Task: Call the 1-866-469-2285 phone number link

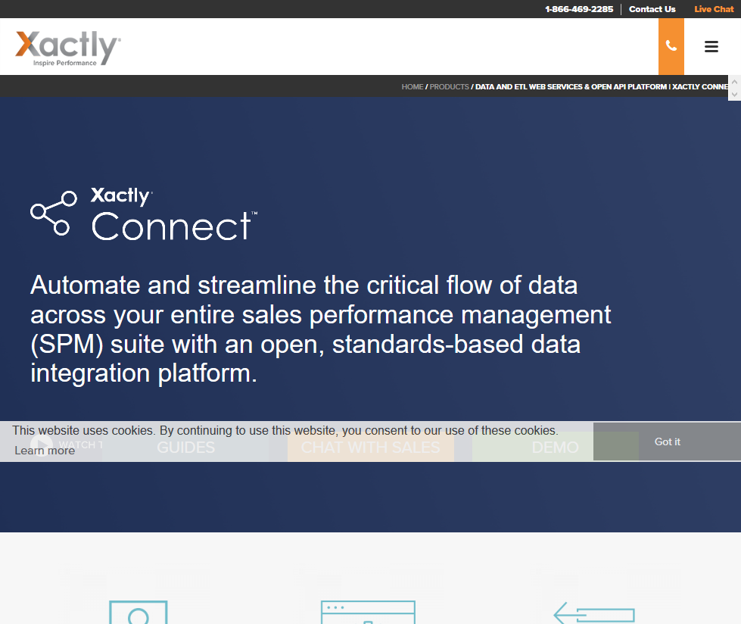Action: pos(579,9)
